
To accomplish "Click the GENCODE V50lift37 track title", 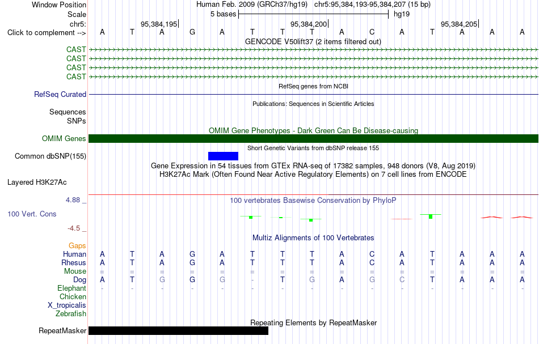I will tap(313, 42).
